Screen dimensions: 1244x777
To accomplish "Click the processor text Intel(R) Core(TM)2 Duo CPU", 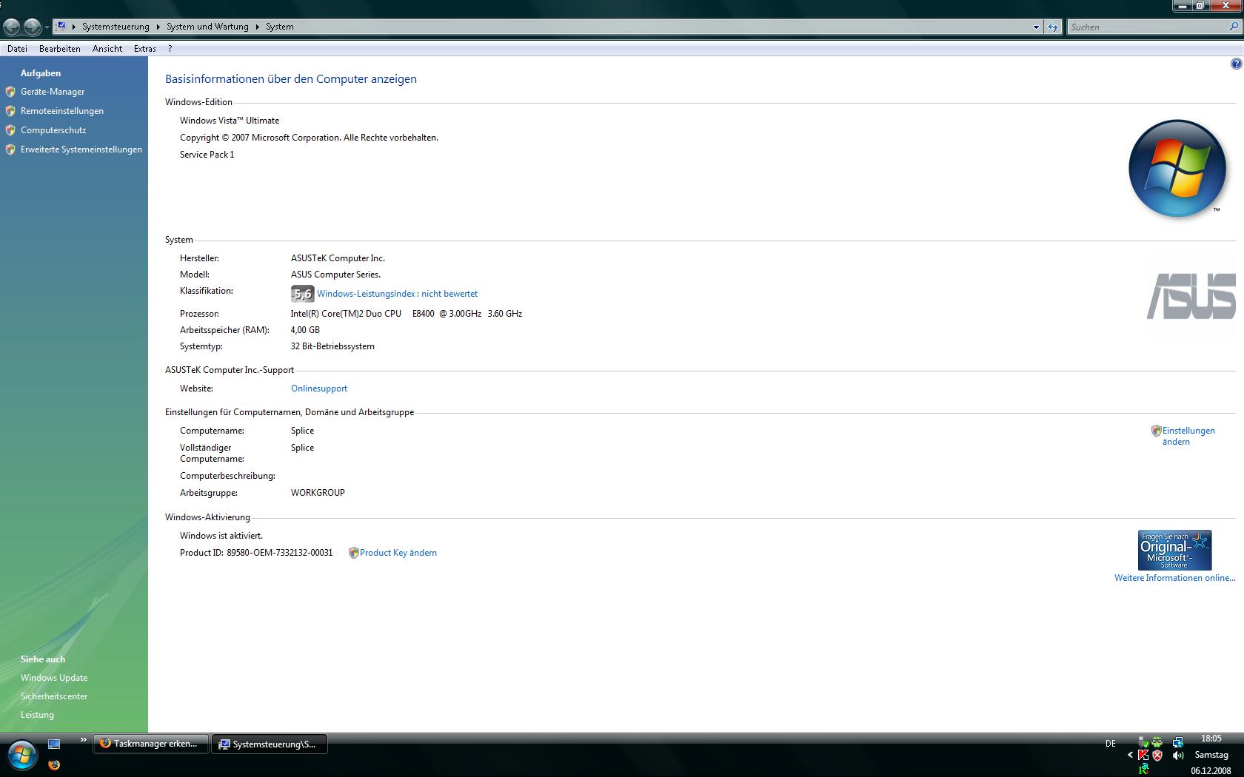I will click(x=346, y=314).
